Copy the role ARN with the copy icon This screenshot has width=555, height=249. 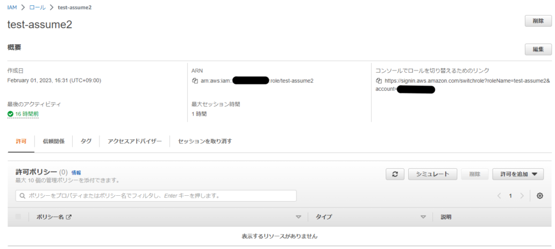195,81
